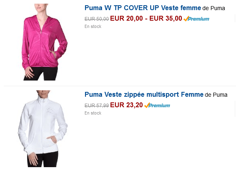The width and height of the screenshot is (236, 172).
Task: Open Puma W TP COVER UP Veste femme
Action: point(142,8)
